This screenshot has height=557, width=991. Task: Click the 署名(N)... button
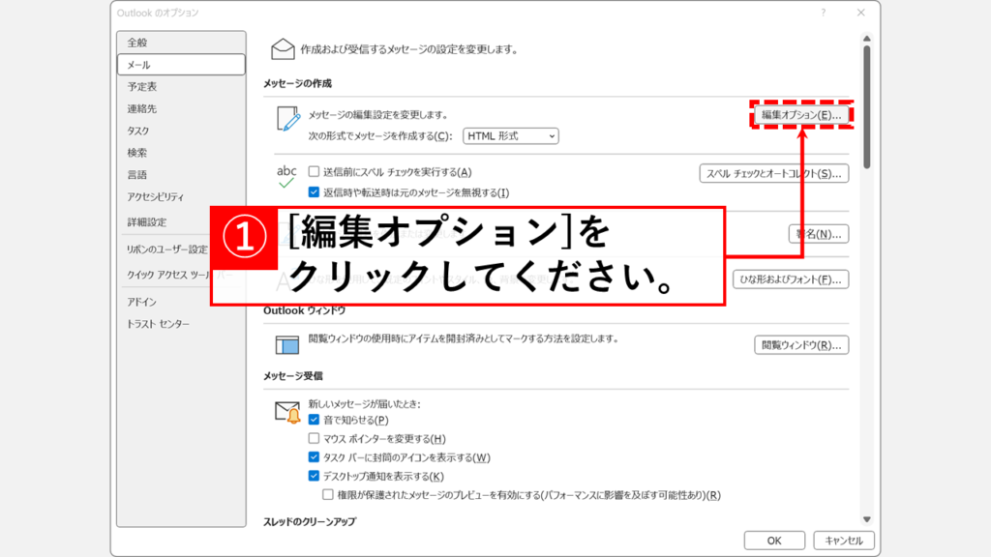pos(819,234)
